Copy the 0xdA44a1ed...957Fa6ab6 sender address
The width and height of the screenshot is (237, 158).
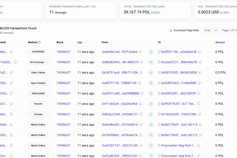(x=141, y=52)
